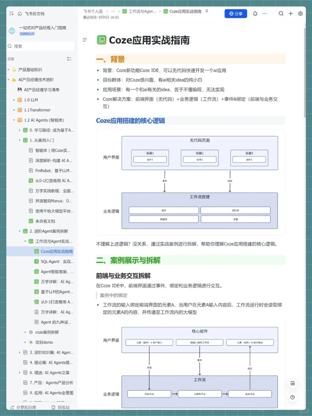Viewport: 312px width, 416px height.
Task: Expand the coze案例拆解 section
Action: (25, 332)
